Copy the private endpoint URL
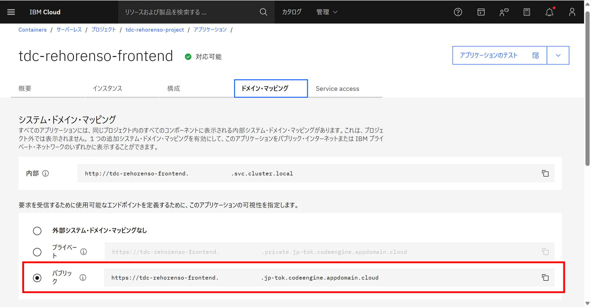This screenshot has height=307, width=591. [x=545, y=252]
